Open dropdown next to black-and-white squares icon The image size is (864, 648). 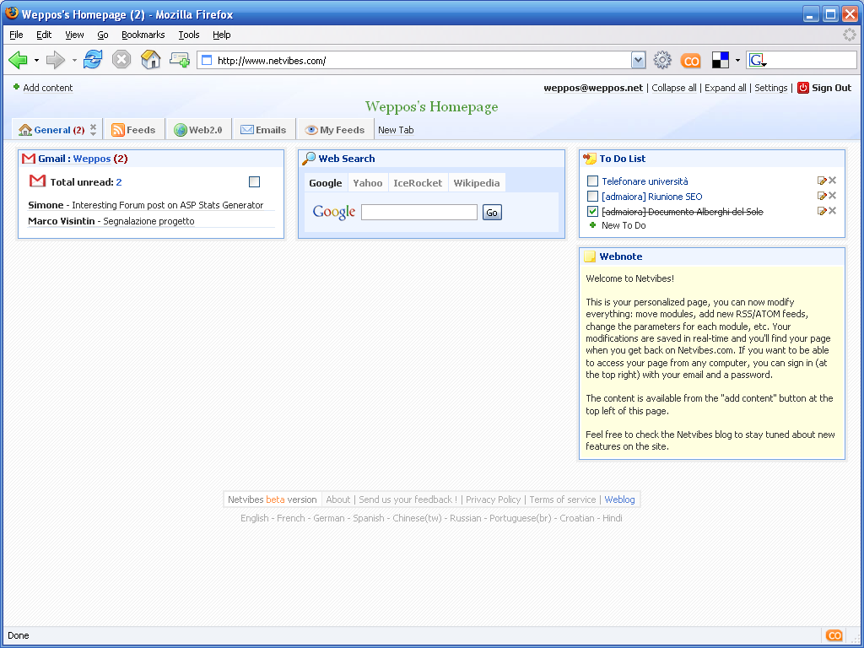(737, 60)
